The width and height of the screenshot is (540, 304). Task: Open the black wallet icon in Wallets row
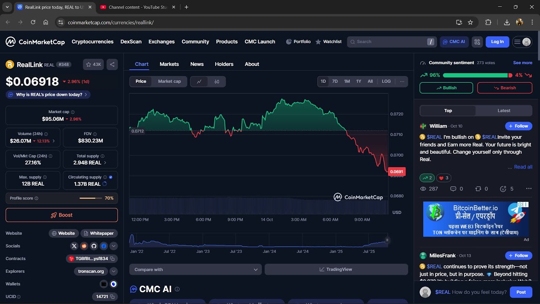104,284
